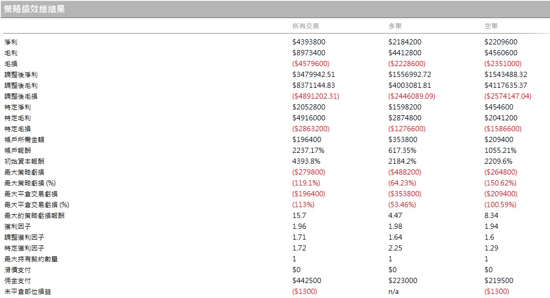550x298 pixels.
Task: Click the 初始資本報酬 value 4393.8%
Action: click(x=306, y=162)
